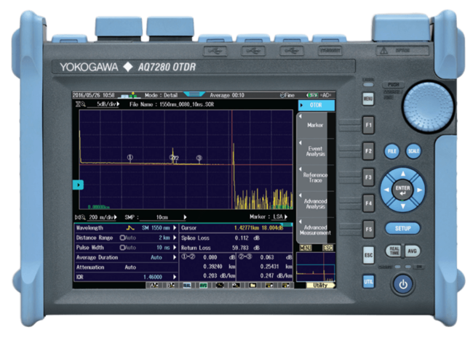473x340 pixels.
Task: Toggle the Distance Range Auto checkbox
Action: click(x=122, y=238)
